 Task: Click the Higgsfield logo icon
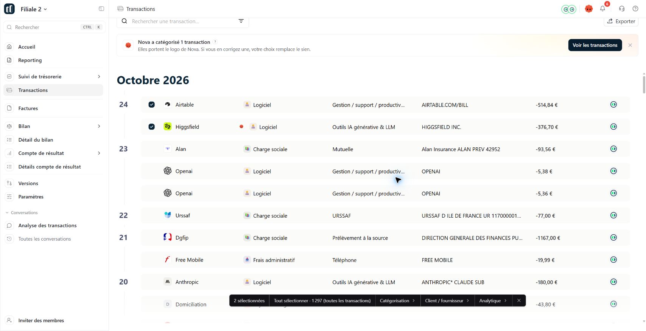tap(168, 127)
